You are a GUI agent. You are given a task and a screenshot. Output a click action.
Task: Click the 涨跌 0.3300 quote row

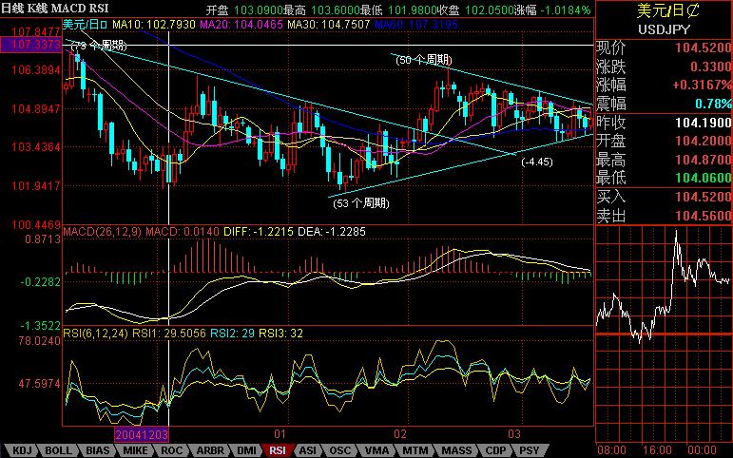[x=664, y=67]
